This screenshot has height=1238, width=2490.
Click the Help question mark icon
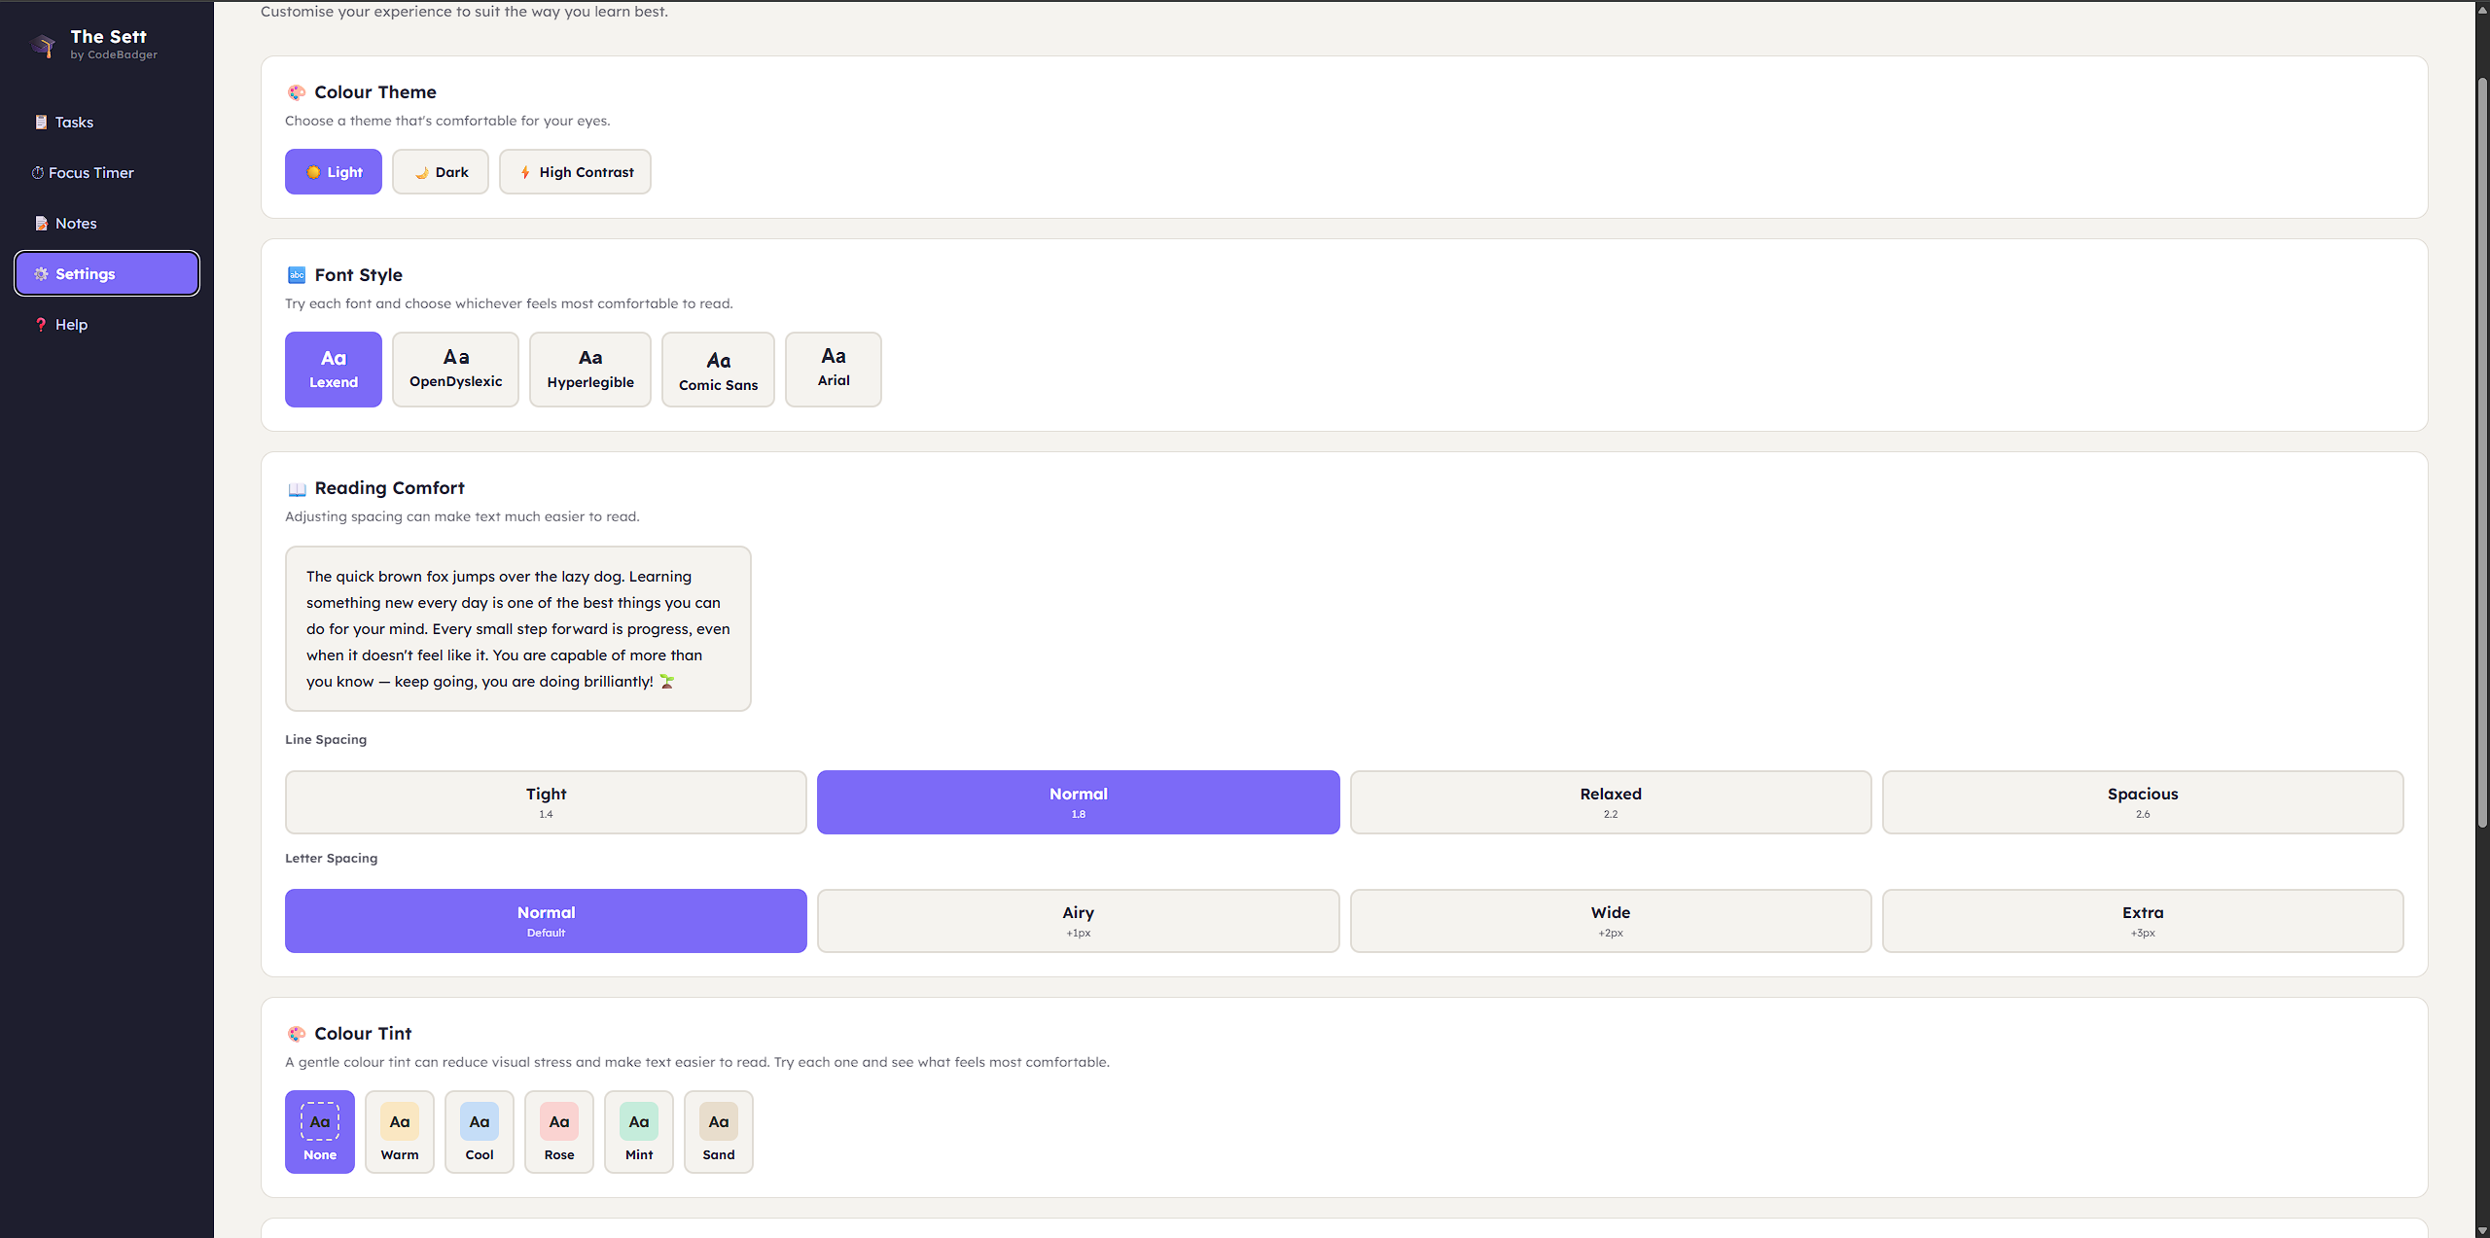[41, 325]
